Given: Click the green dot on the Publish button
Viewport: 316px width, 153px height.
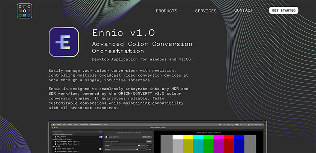Looking at the screenshot, I should 144,137.
